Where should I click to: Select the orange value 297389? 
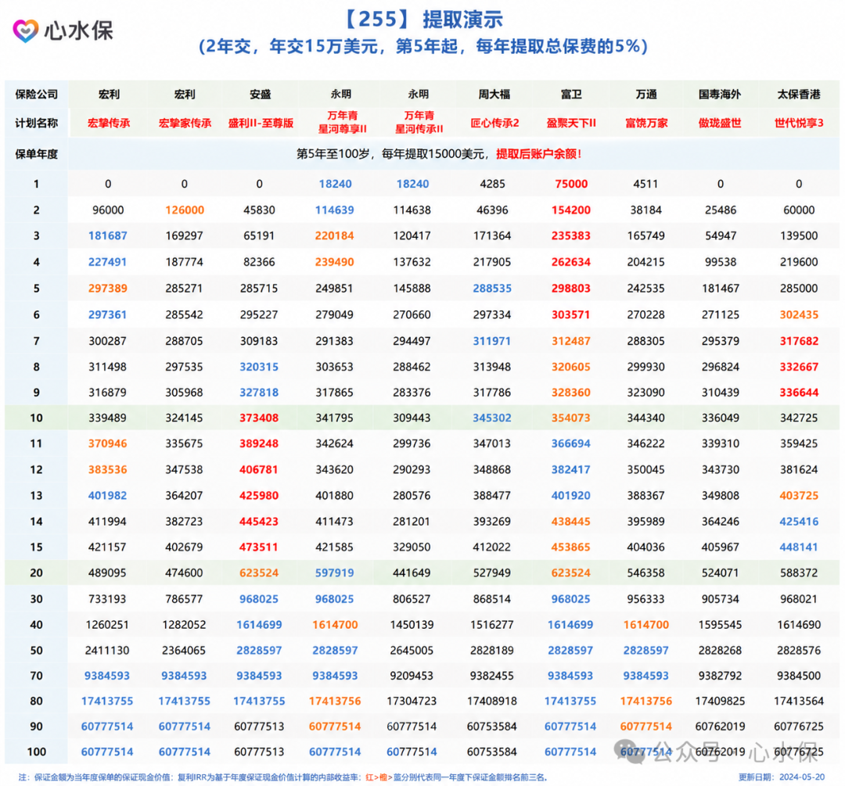click(x=108, y=289)
